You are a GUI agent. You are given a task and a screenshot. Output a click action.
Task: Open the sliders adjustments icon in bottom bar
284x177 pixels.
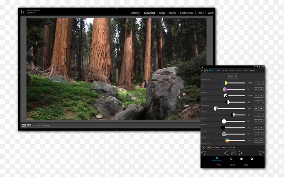231,159
